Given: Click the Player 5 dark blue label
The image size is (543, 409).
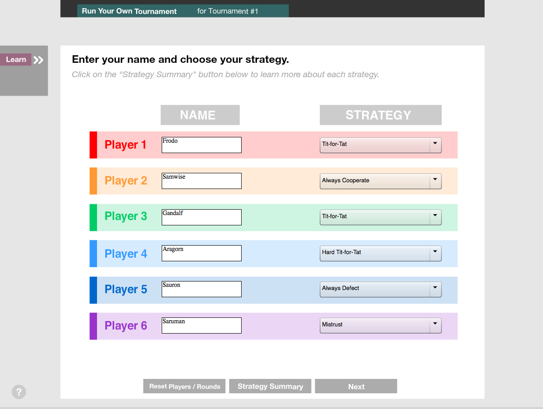Looking at the screenshot, I should [126, 290].
